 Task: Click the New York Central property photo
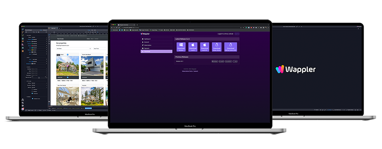coord(68,96)
